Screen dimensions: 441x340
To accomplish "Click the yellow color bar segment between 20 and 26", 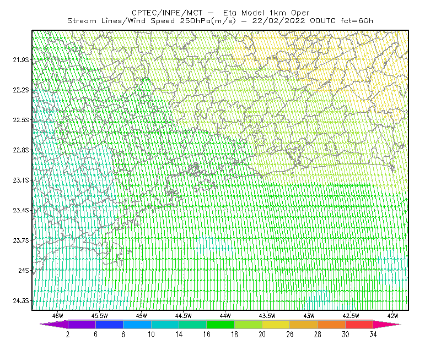I will [x=276, y=324].
